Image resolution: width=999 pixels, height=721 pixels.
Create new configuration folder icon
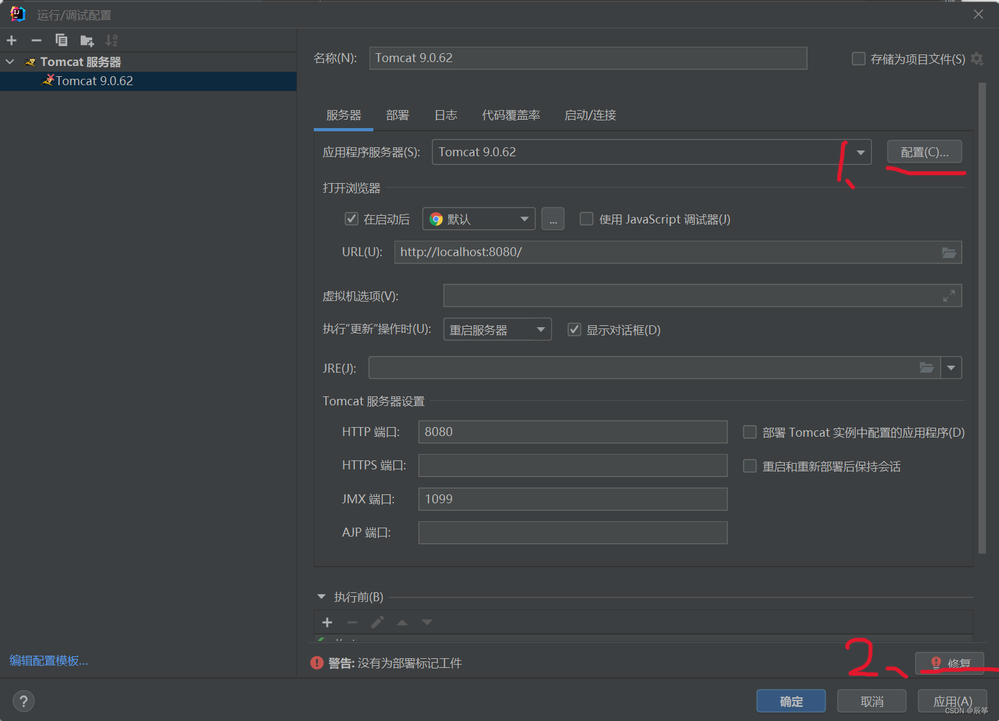coord(87,41)
